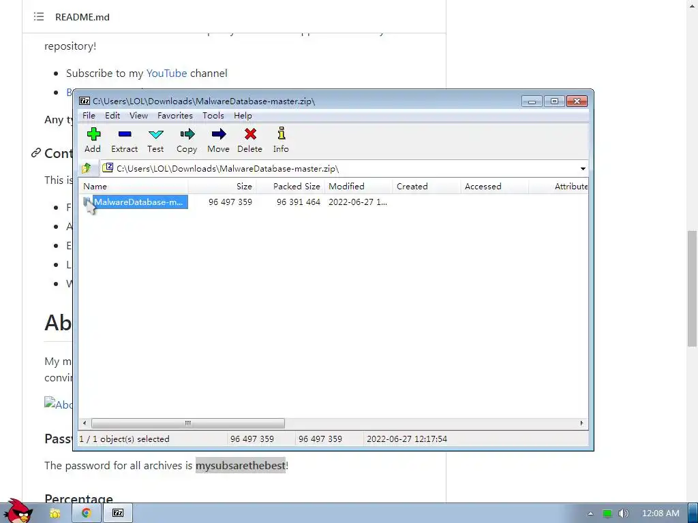Click the horizontal scrollbar right arrow
Image resolution: width=698 pixels, height=523 pixels.
click(x=581, y=423)
